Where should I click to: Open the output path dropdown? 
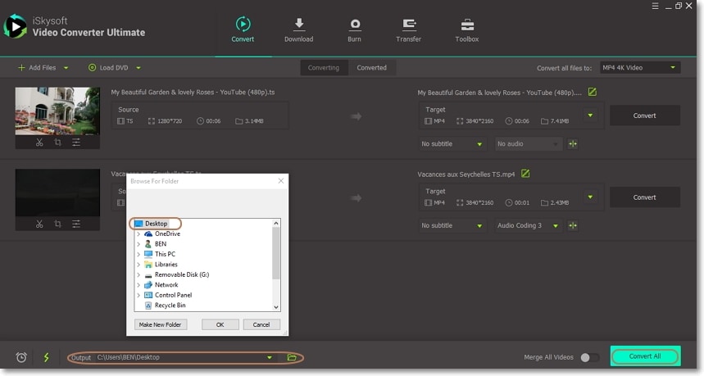[270, 358]
